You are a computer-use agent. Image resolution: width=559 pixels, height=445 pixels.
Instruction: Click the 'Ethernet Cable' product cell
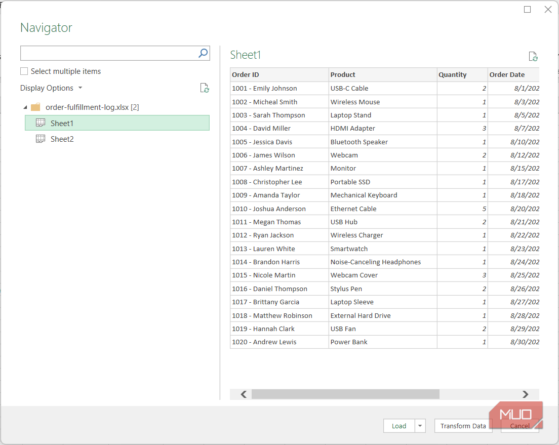click(x=383, y=208)
